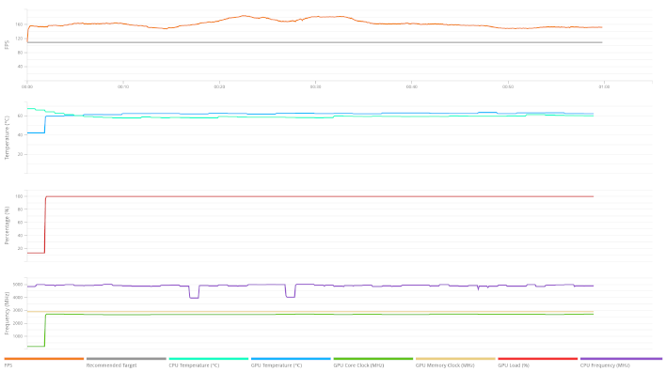Click the red GPU Load color bar
666x372 pixels.
pyautogui.click(x=537, y=359)
